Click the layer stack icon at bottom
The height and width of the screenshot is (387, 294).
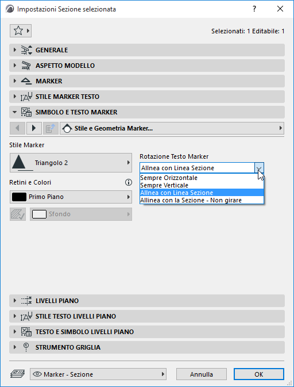pos(17,374)
